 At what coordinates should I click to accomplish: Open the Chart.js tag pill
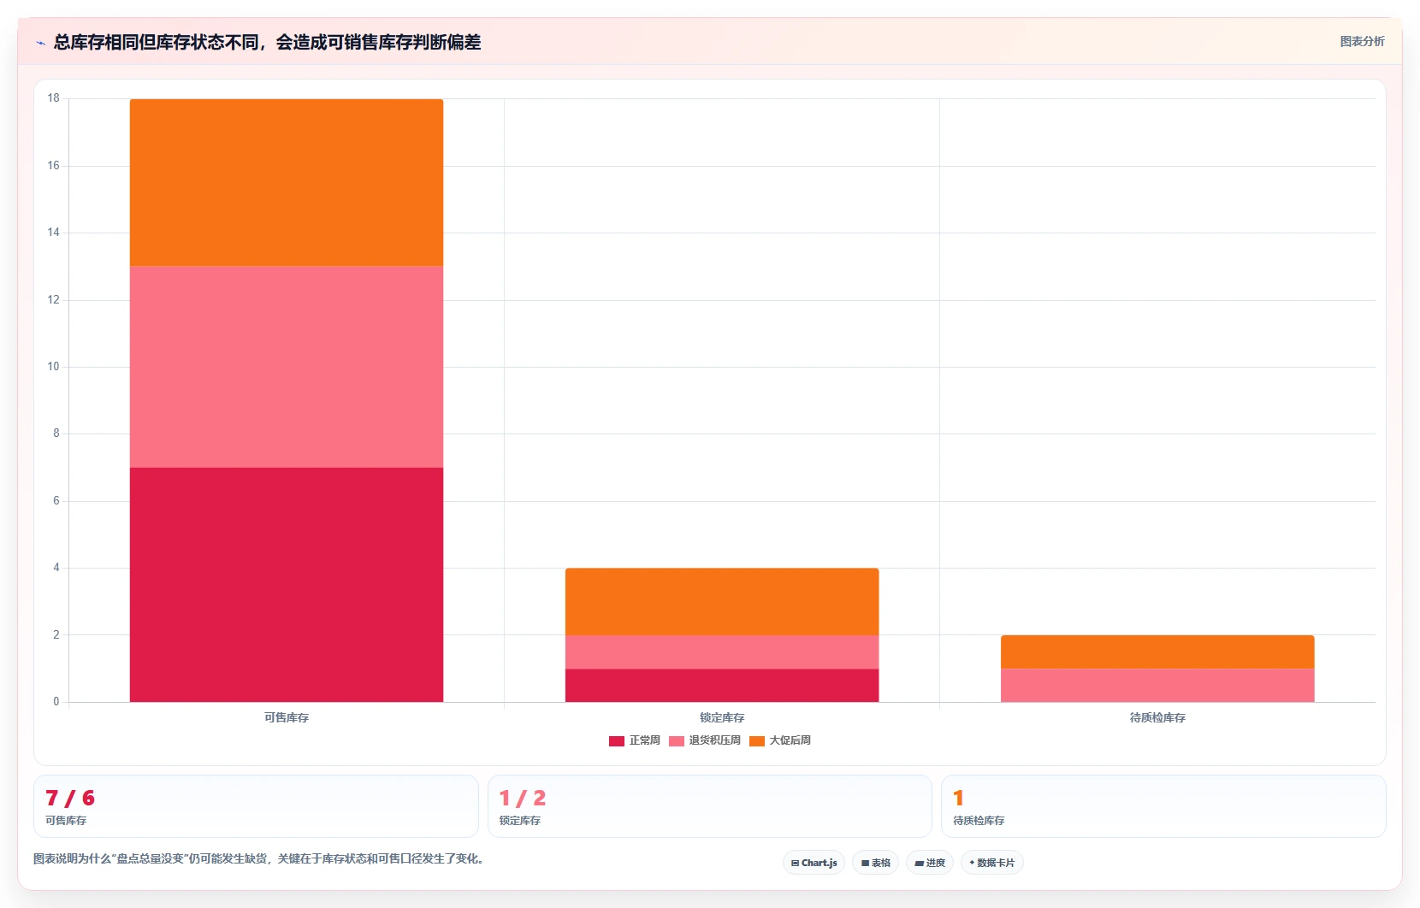click(814, 863)
